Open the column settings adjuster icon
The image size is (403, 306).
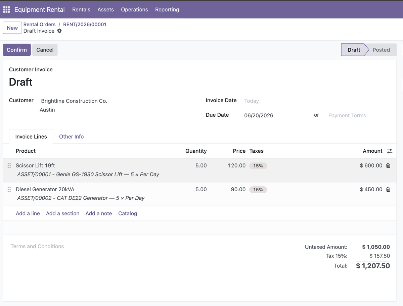pos(390,151)
